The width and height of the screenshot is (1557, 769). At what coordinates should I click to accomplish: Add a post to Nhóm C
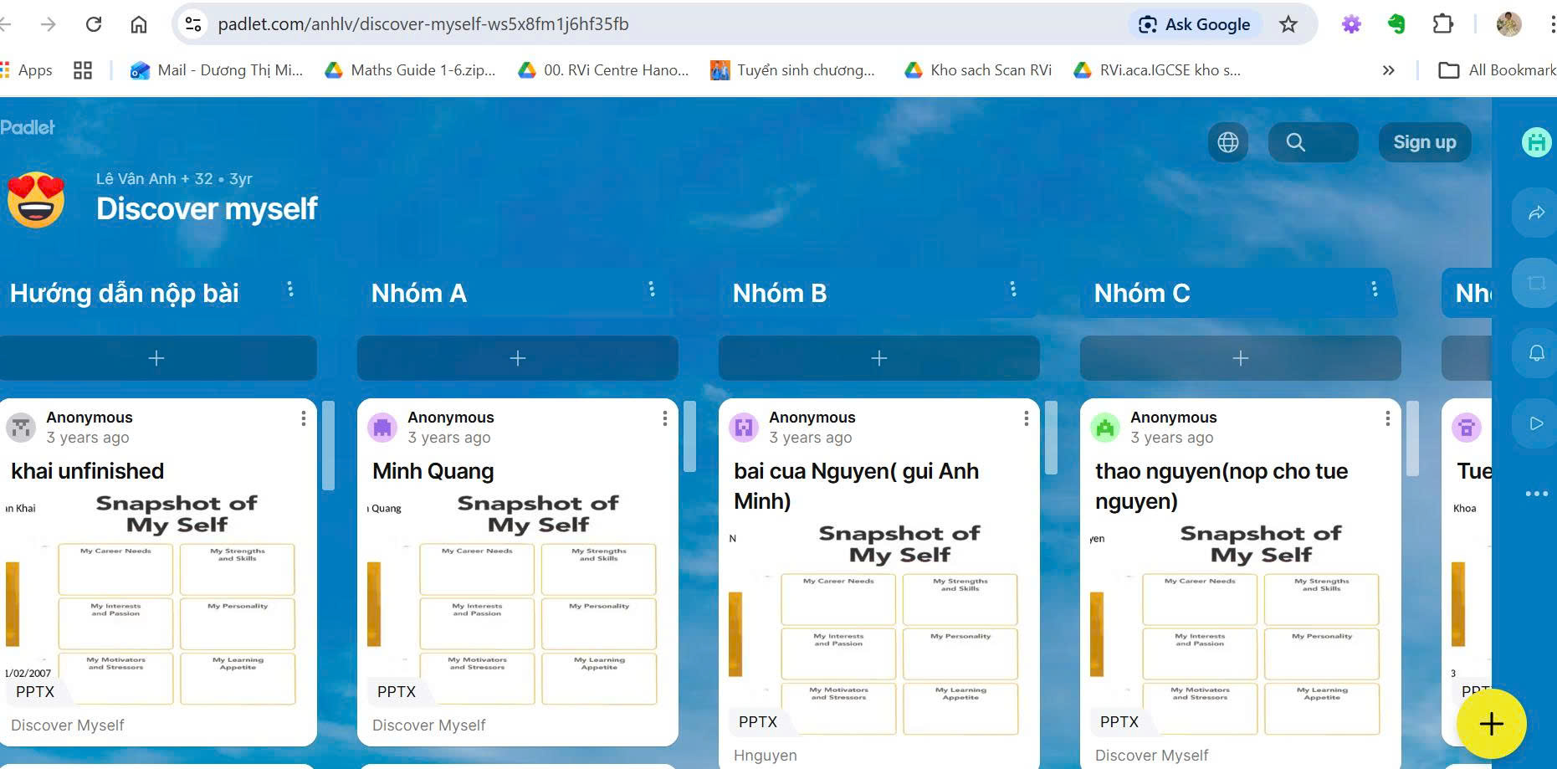(1240, 358)
